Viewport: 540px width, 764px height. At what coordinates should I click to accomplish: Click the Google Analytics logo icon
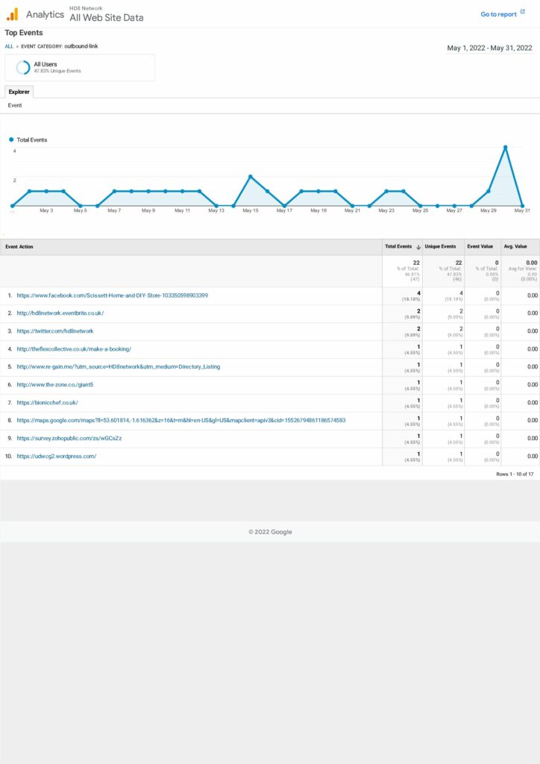coord(12,14)
